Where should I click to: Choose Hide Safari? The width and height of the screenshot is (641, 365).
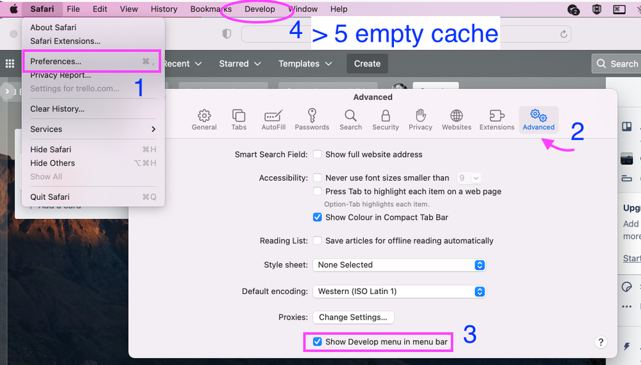coord(93,150)
